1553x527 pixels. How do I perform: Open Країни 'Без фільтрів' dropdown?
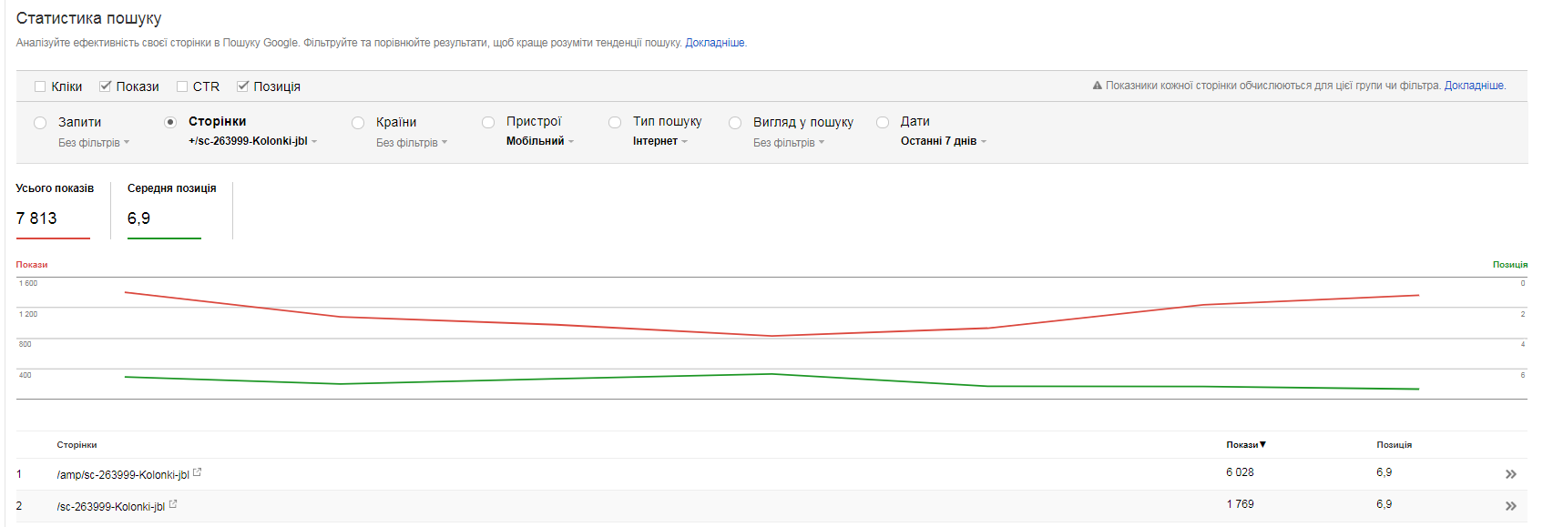click(x=412, y=143)
